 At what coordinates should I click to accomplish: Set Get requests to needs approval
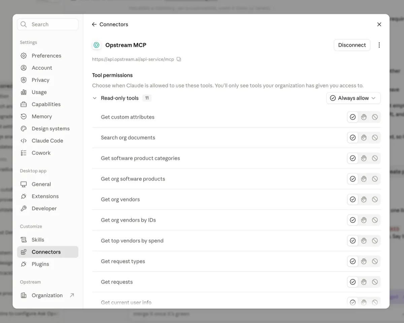(x=364, y=282)
